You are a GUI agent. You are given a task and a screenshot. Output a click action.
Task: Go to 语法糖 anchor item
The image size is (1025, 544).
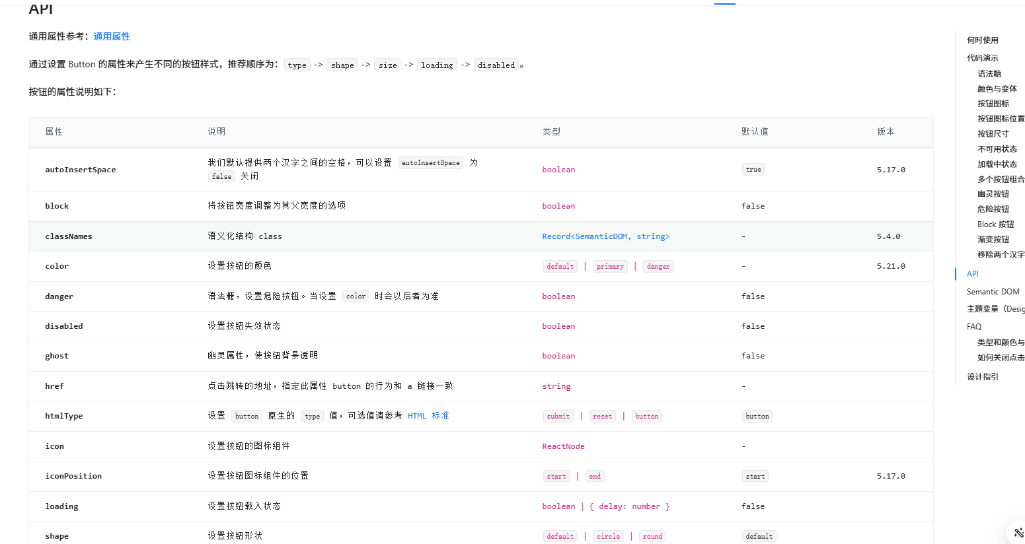tap(989, 74)
